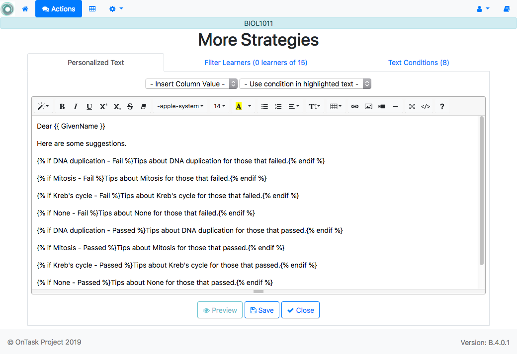
Task: Click the editor resize handle bar
Action: (x=258, y=292)
